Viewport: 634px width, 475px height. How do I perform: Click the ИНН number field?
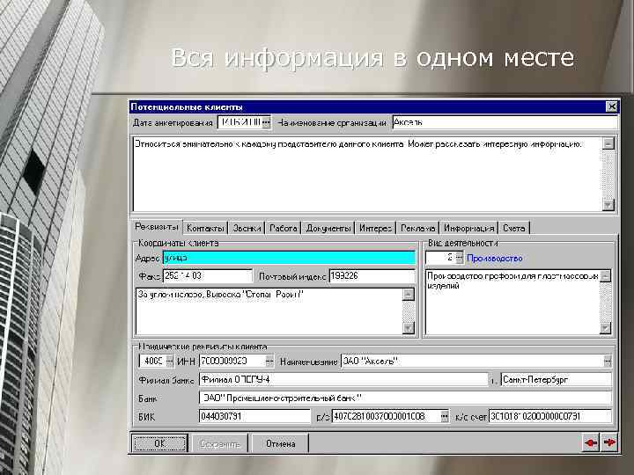point(232,362)
